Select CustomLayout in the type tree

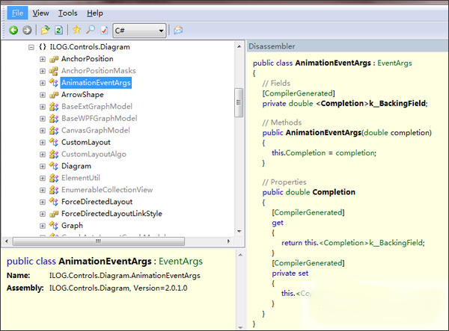click(x=85, y=142)
